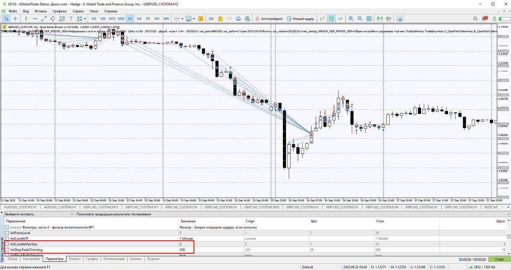This screenshot has width=511, height=270.
Task: Switch to the GBPCAD_CUSTOM,M30 chart tab
Action: click(262, 207)
